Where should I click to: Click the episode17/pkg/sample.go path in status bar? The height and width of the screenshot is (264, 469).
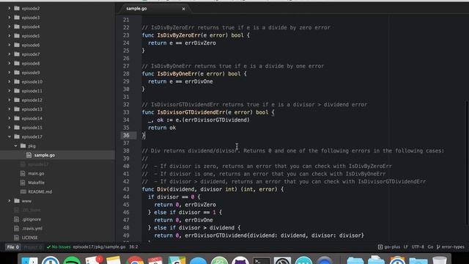pos(99,247)
